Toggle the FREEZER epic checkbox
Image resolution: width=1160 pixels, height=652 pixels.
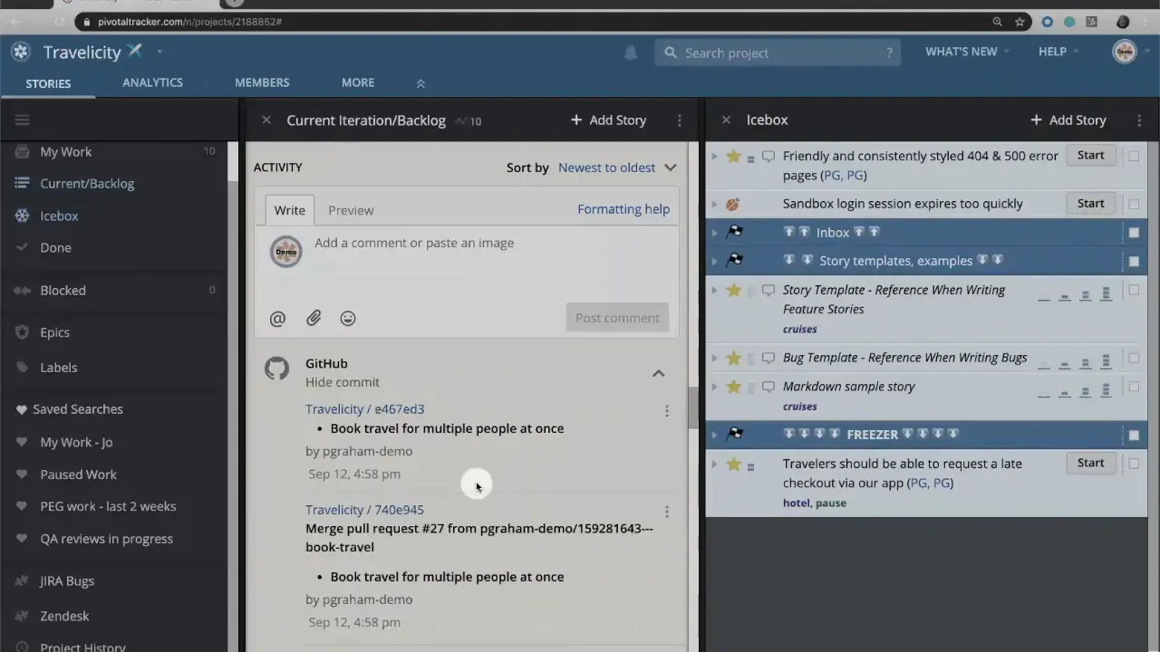[1134, 435]
